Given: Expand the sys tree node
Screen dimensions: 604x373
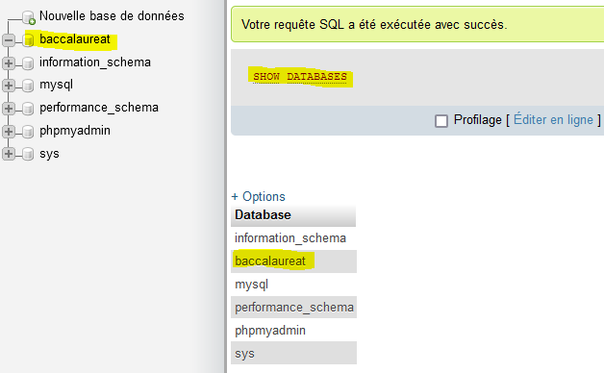Looking at the screenshot, I should [x=9, y=155].
